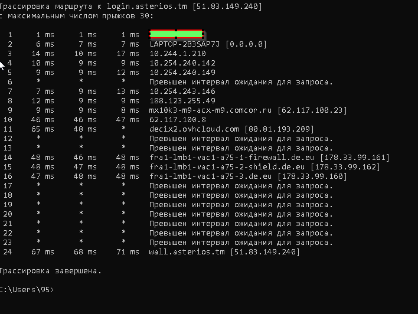Click the hop 6 timeout message text

coord(241,82)
